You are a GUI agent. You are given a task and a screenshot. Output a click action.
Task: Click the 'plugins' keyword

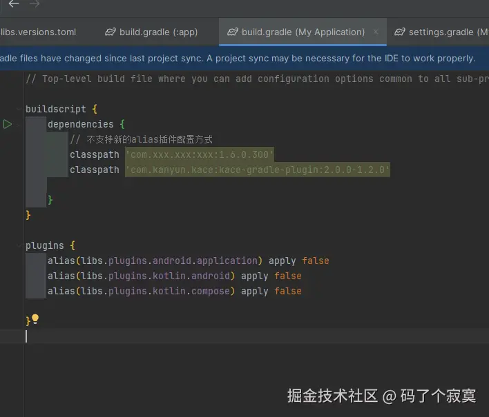45,246
